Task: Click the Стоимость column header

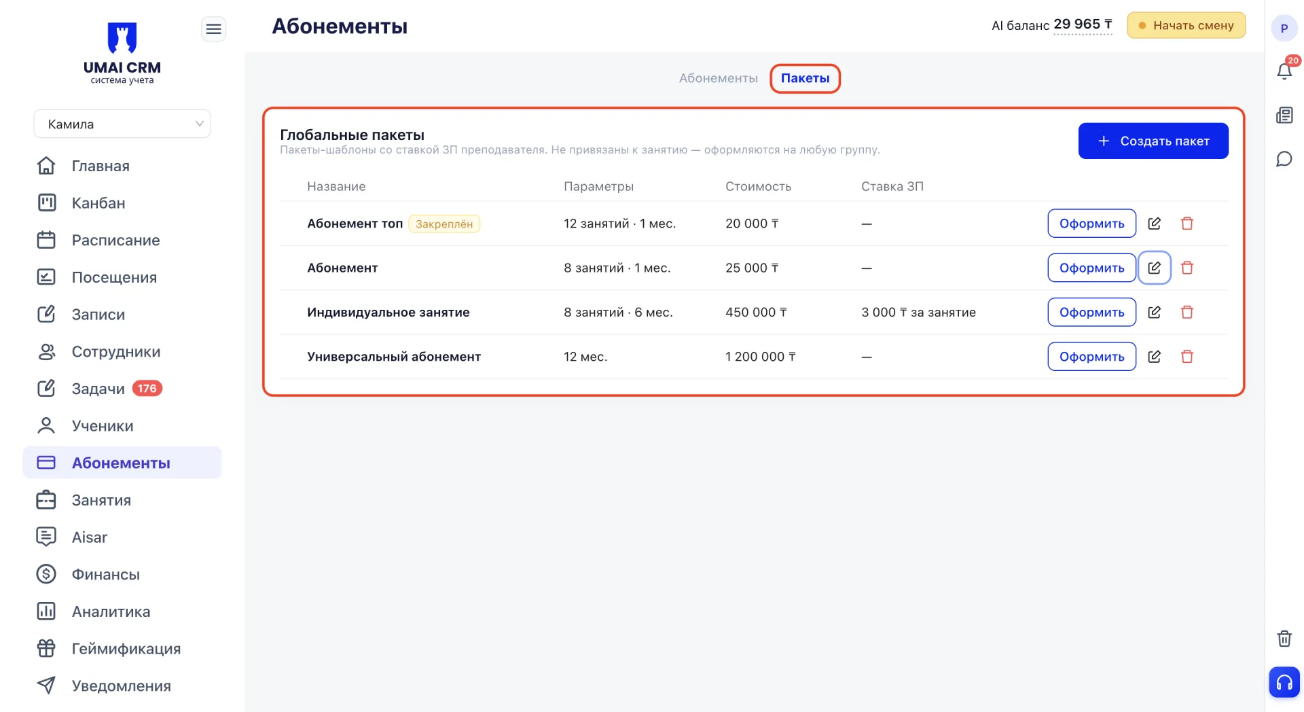Action: pos(758,186)
